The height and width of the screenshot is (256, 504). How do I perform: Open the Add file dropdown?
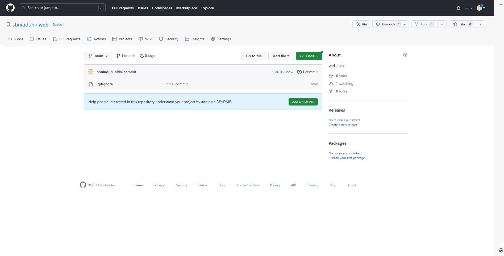(x=281, y=56)
